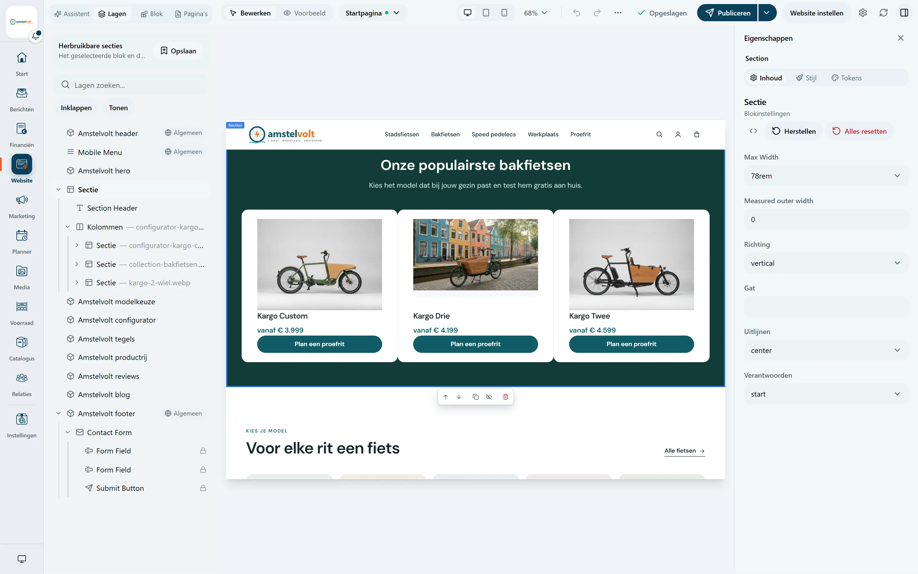Image resolution: width=918 pixels, height=574 pixels.
Task: Open the Berichten inbox in the sidebar
Action: click(x=22, y=100)
